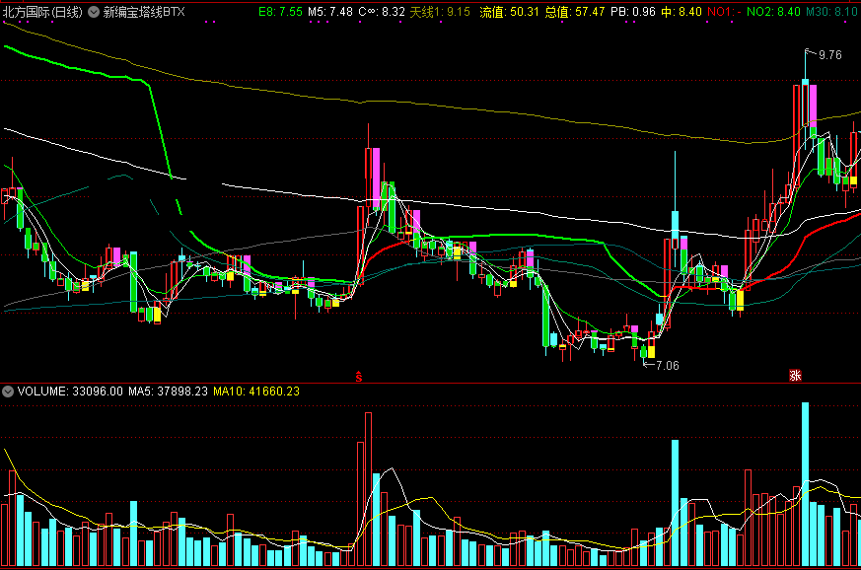Viewport: 861px width, 570px height.
Task: Select the VOLUME: 33096.00 readout
Action: click(70, 392)
